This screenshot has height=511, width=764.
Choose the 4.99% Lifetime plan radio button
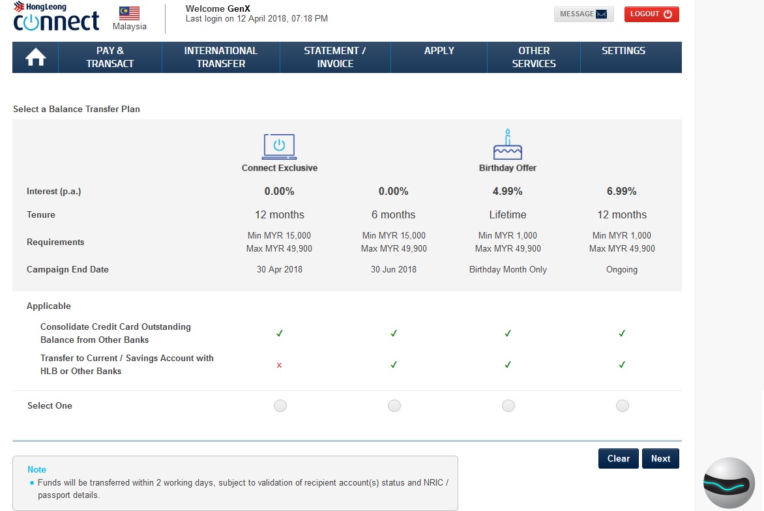(x=508, y=406)
